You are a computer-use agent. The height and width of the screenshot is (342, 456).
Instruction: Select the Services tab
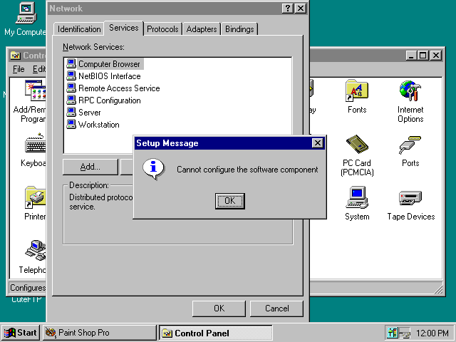click(x=123, y=28)
